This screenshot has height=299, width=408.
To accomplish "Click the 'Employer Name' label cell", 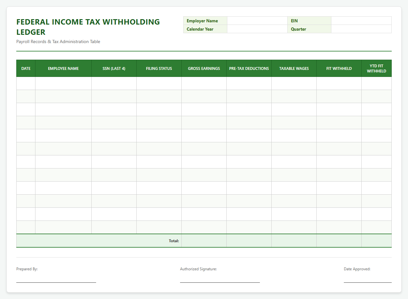I will [205, 21].
